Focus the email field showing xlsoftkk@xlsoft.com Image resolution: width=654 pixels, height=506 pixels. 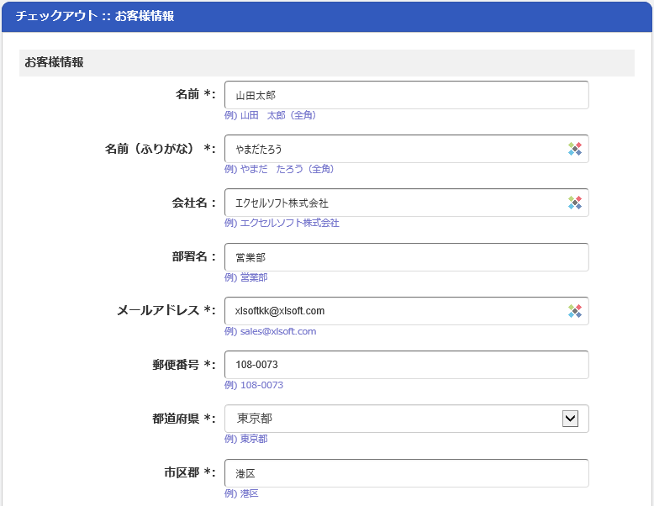(407, 311)
